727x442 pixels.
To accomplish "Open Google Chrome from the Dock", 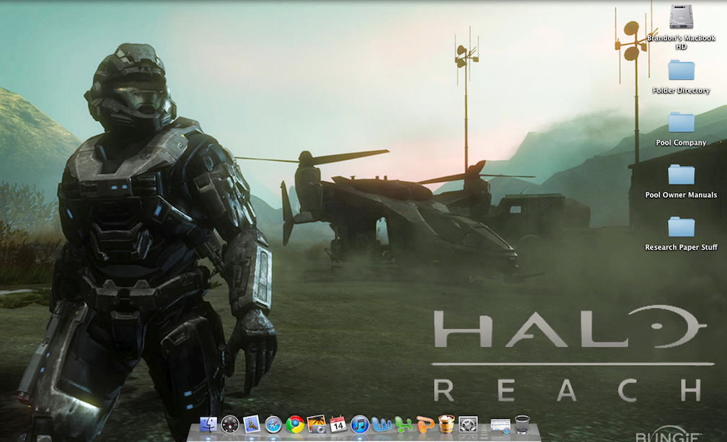I will 295,425.
